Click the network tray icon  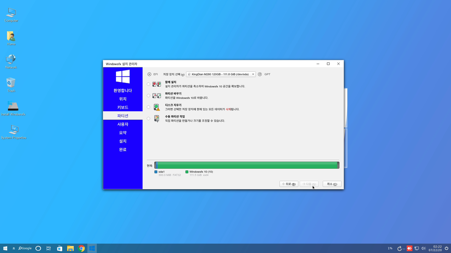coord(417,248)
